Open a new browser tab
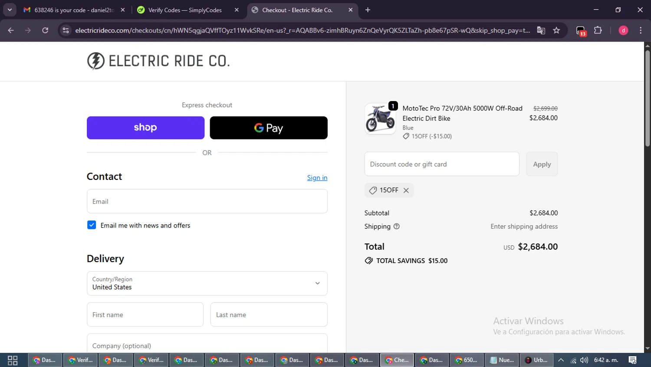Screen dimensions: 651x367 [x=368, y=10]
